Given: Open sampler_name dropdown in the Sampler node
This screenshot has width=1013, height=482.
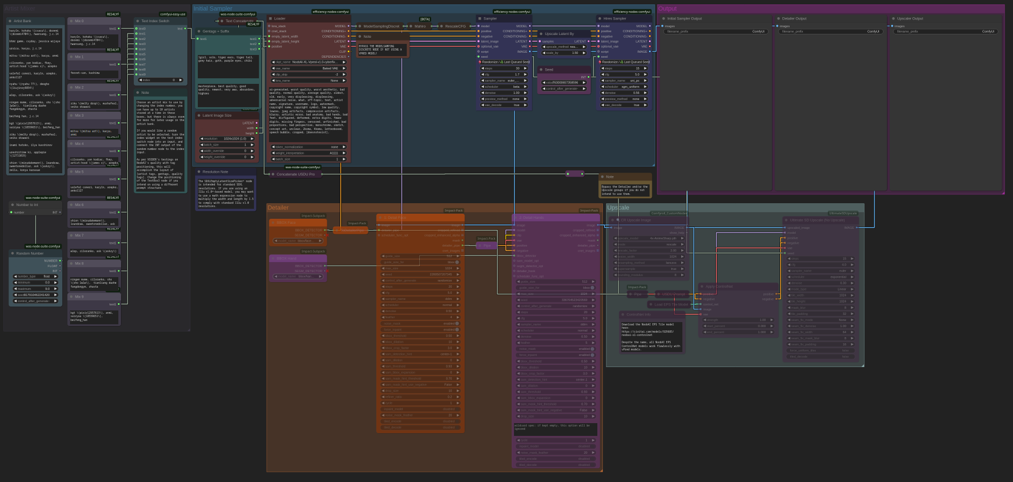Looking at the screenshot, I should coord(505,81).
